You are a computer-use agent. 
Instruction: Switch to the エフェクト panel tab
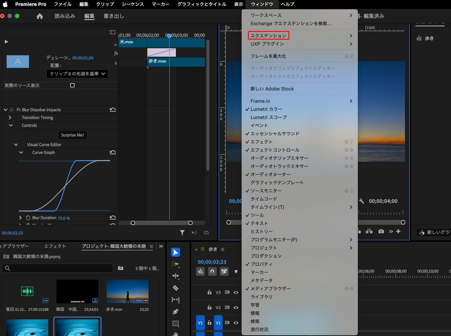(55, 246)
